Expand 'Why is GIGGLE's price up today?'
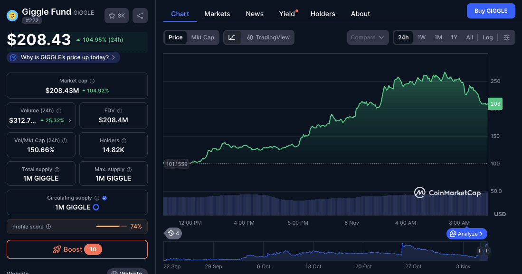This screenshot has height=274, width=522. point(64,57)
